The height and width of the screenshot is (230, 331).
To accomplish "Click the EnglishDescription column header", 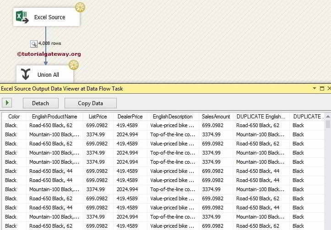I will (173, 117).
